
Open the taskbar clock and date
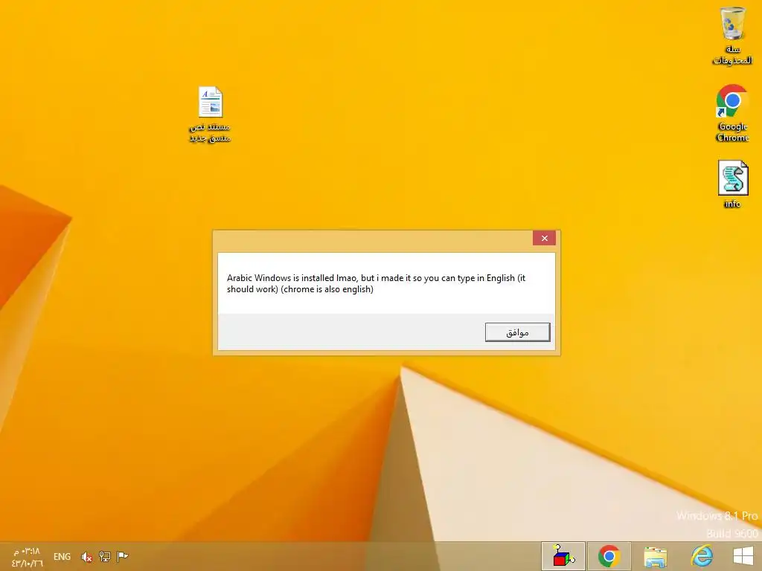click(x=28, y=557)
